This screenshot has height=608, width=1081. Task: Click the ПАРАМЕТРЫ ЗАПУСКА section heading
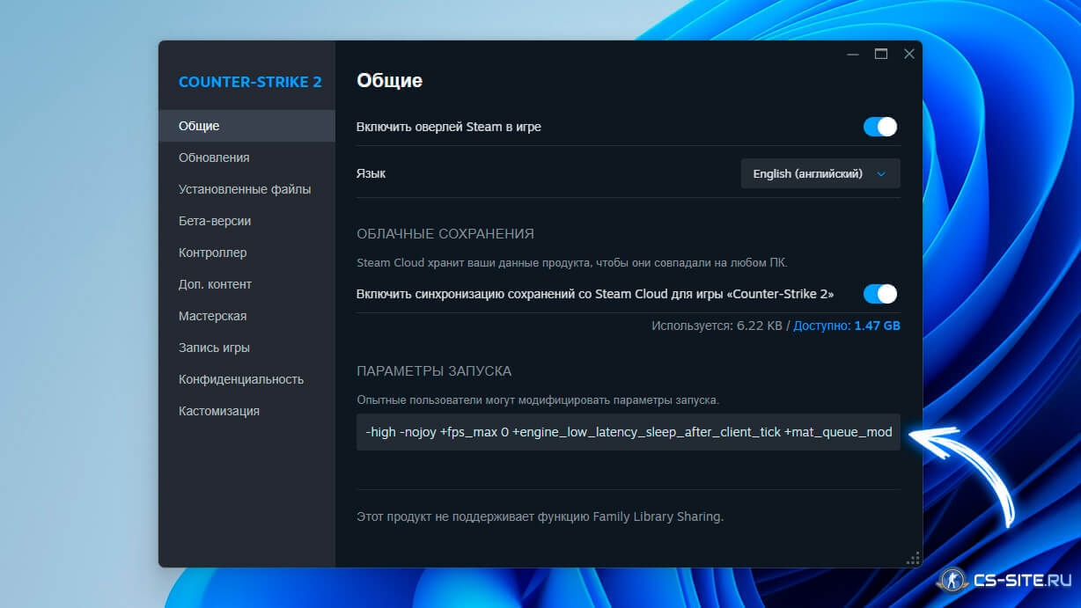[x=434, y=371]
